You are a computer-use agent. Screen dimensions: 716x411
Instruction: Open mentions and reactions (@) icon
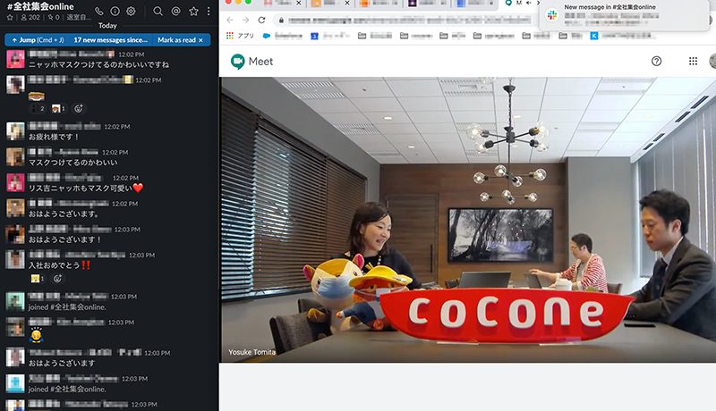point(175,11)
